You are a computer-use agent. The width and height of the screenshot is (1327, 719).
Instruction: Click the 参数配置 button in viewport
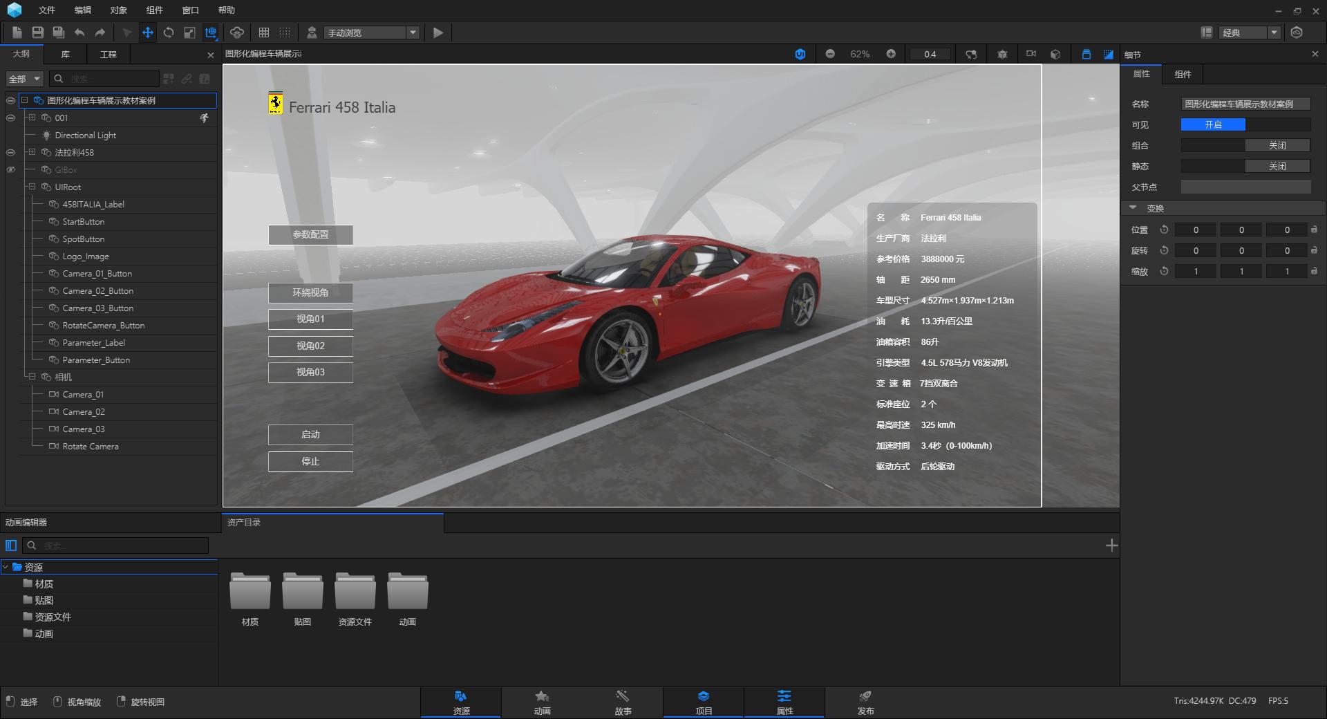coord(310,235)
